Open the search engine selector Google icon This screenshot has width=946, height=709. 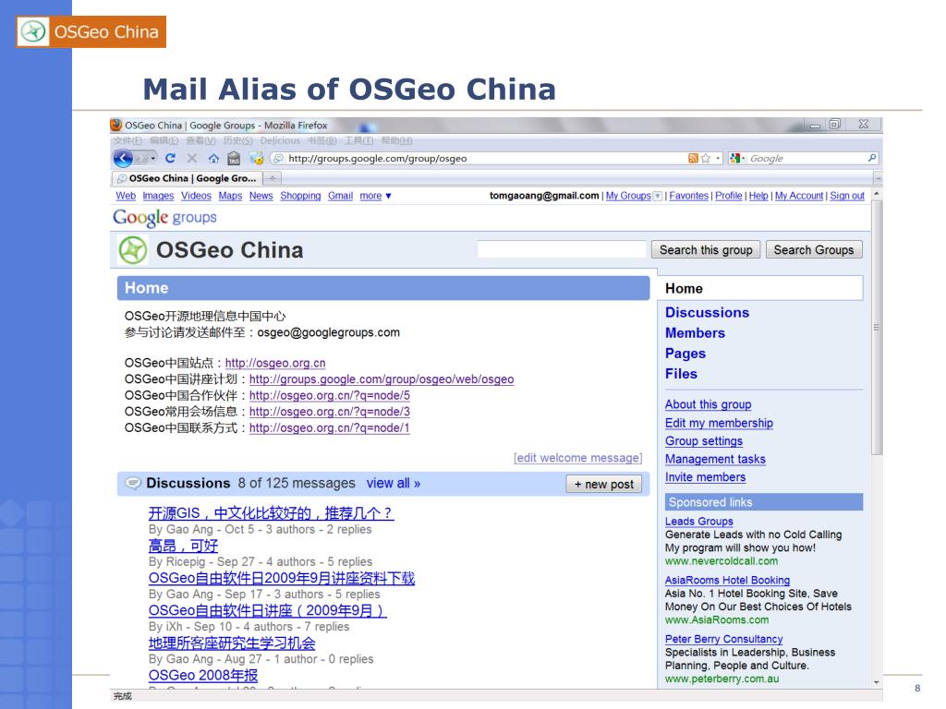734,158
